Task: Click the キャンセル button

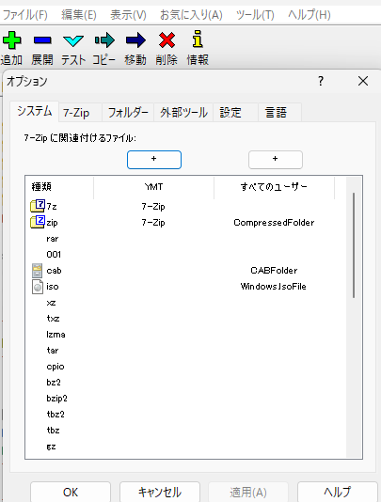Action: (160, 492)
